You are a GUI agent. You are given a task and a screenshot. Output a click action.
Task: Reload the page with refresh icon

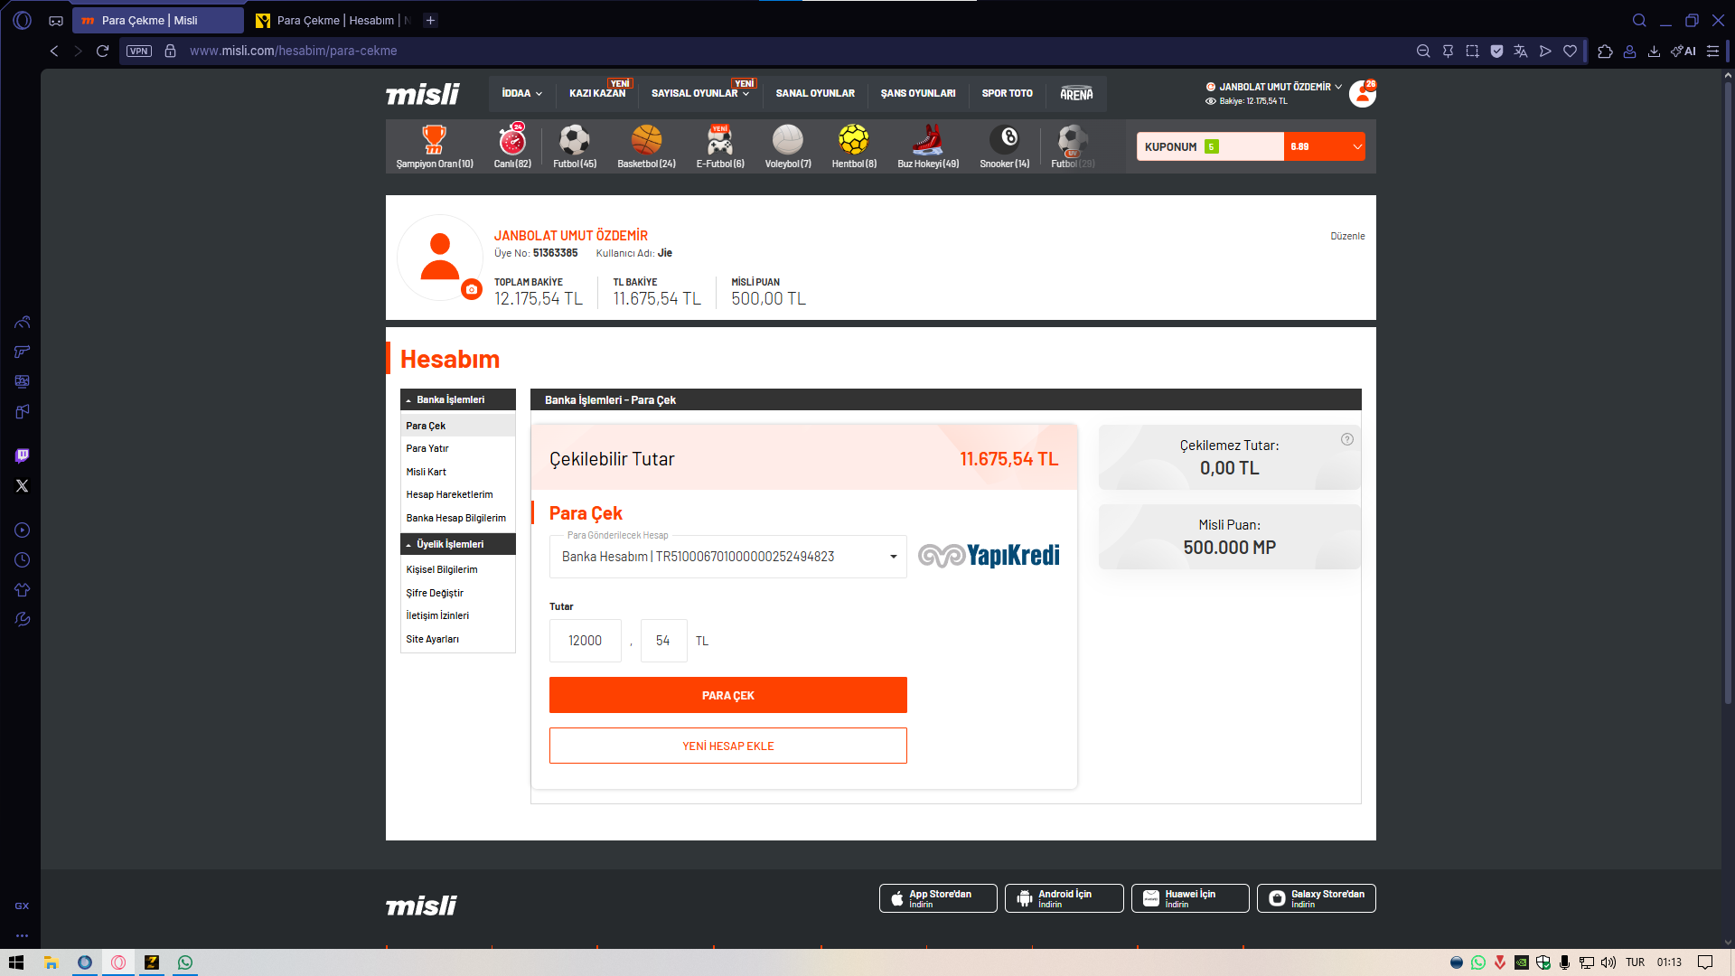102,51
